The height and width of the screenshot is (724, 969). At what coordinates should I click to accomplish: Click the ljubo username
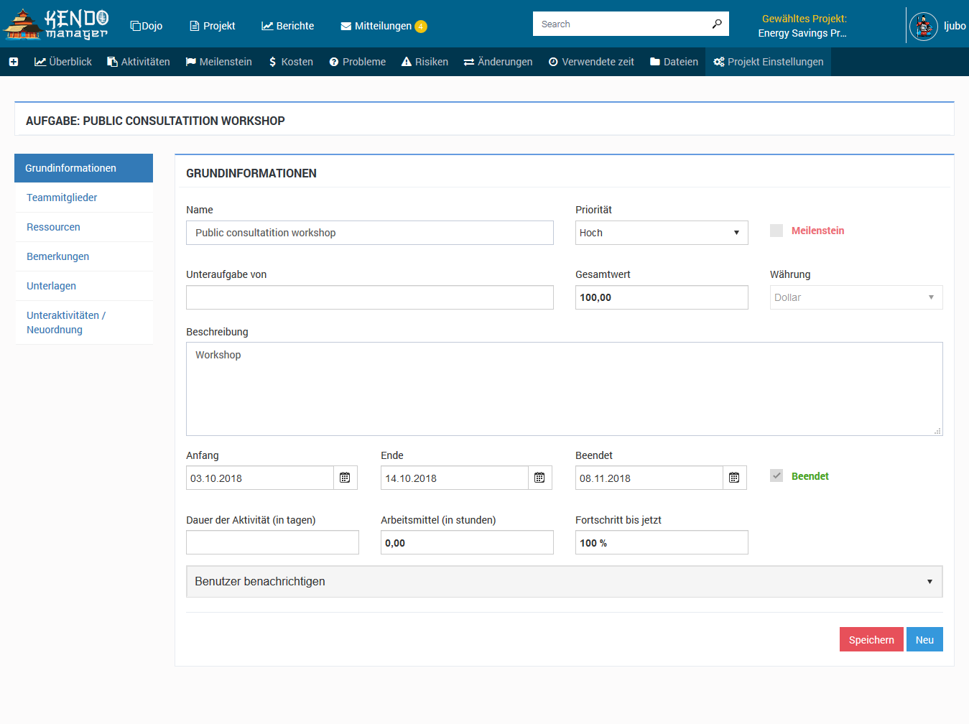(x=955, y=26)
